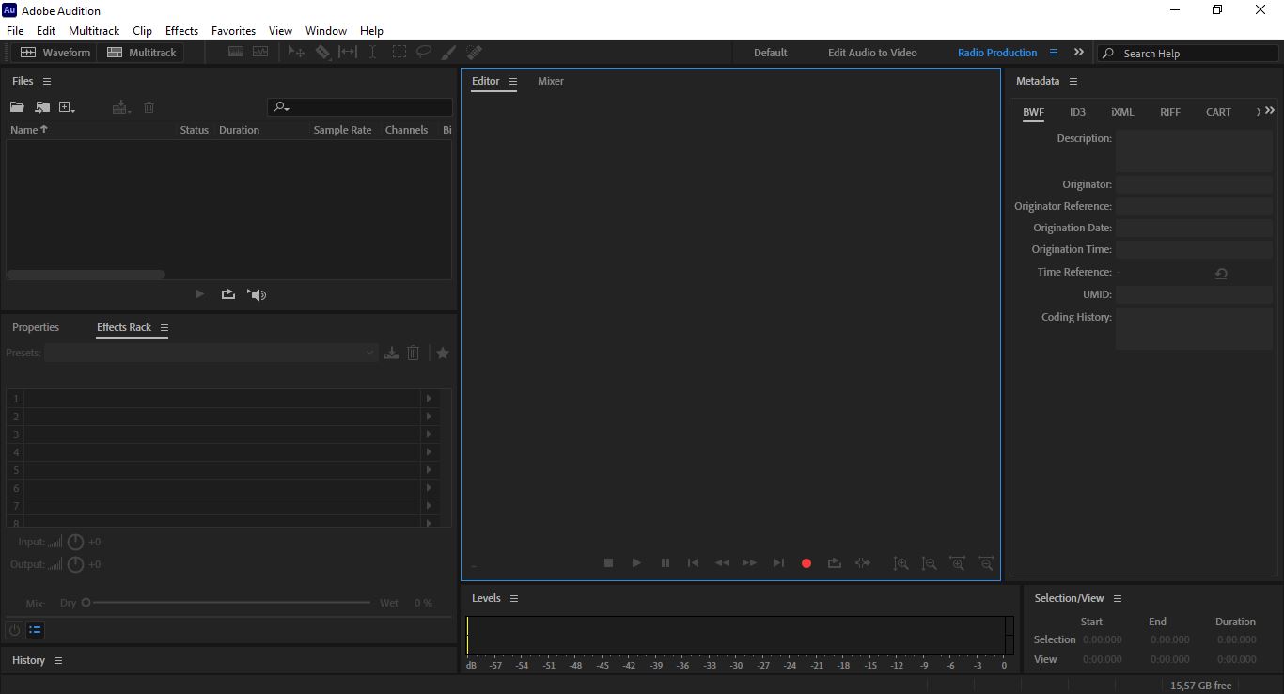The height and width of the screenshot is (694, 1284).
Task: Switch to the ID3 metadata tab
Action: point(1077,112)
